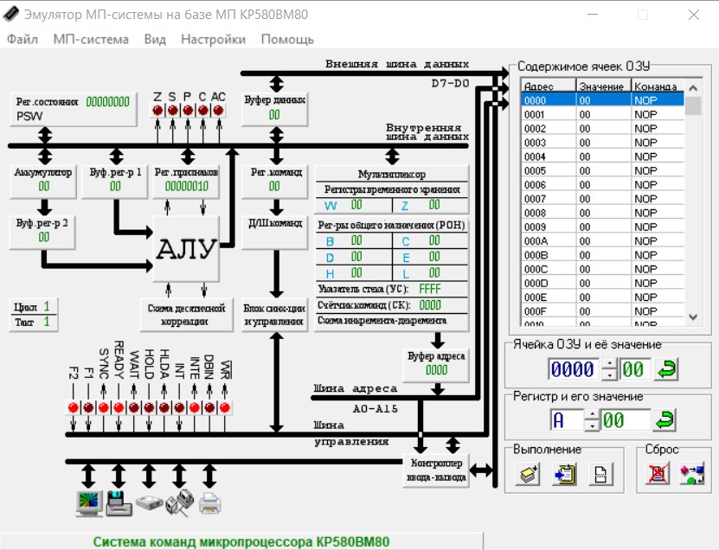
Task: Click the first Выполнение button with stacked sheets
Action: (529, 474)
